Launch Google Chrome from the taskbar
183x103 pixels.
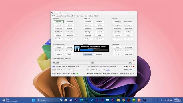123,100
